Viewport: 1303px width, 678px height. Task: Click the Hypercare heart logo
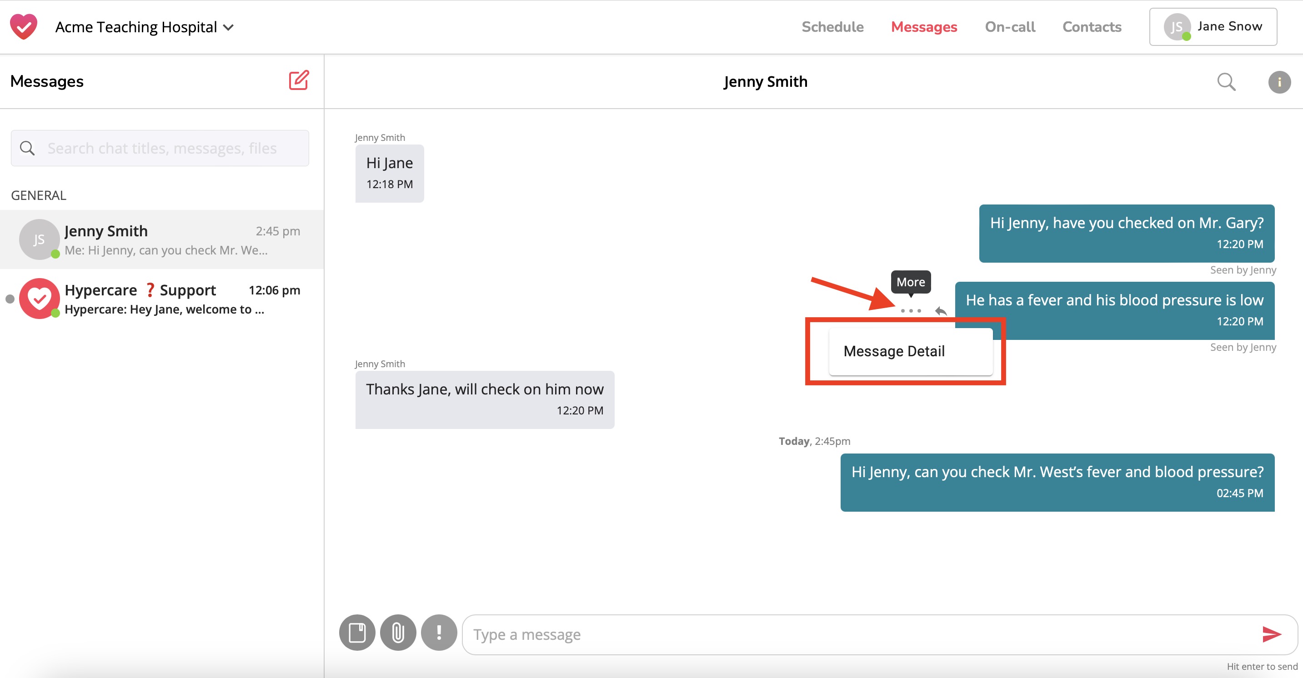tap(24, 27)
